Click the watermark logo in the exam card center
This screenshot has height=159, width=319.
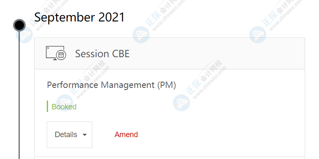coord(182,103)
